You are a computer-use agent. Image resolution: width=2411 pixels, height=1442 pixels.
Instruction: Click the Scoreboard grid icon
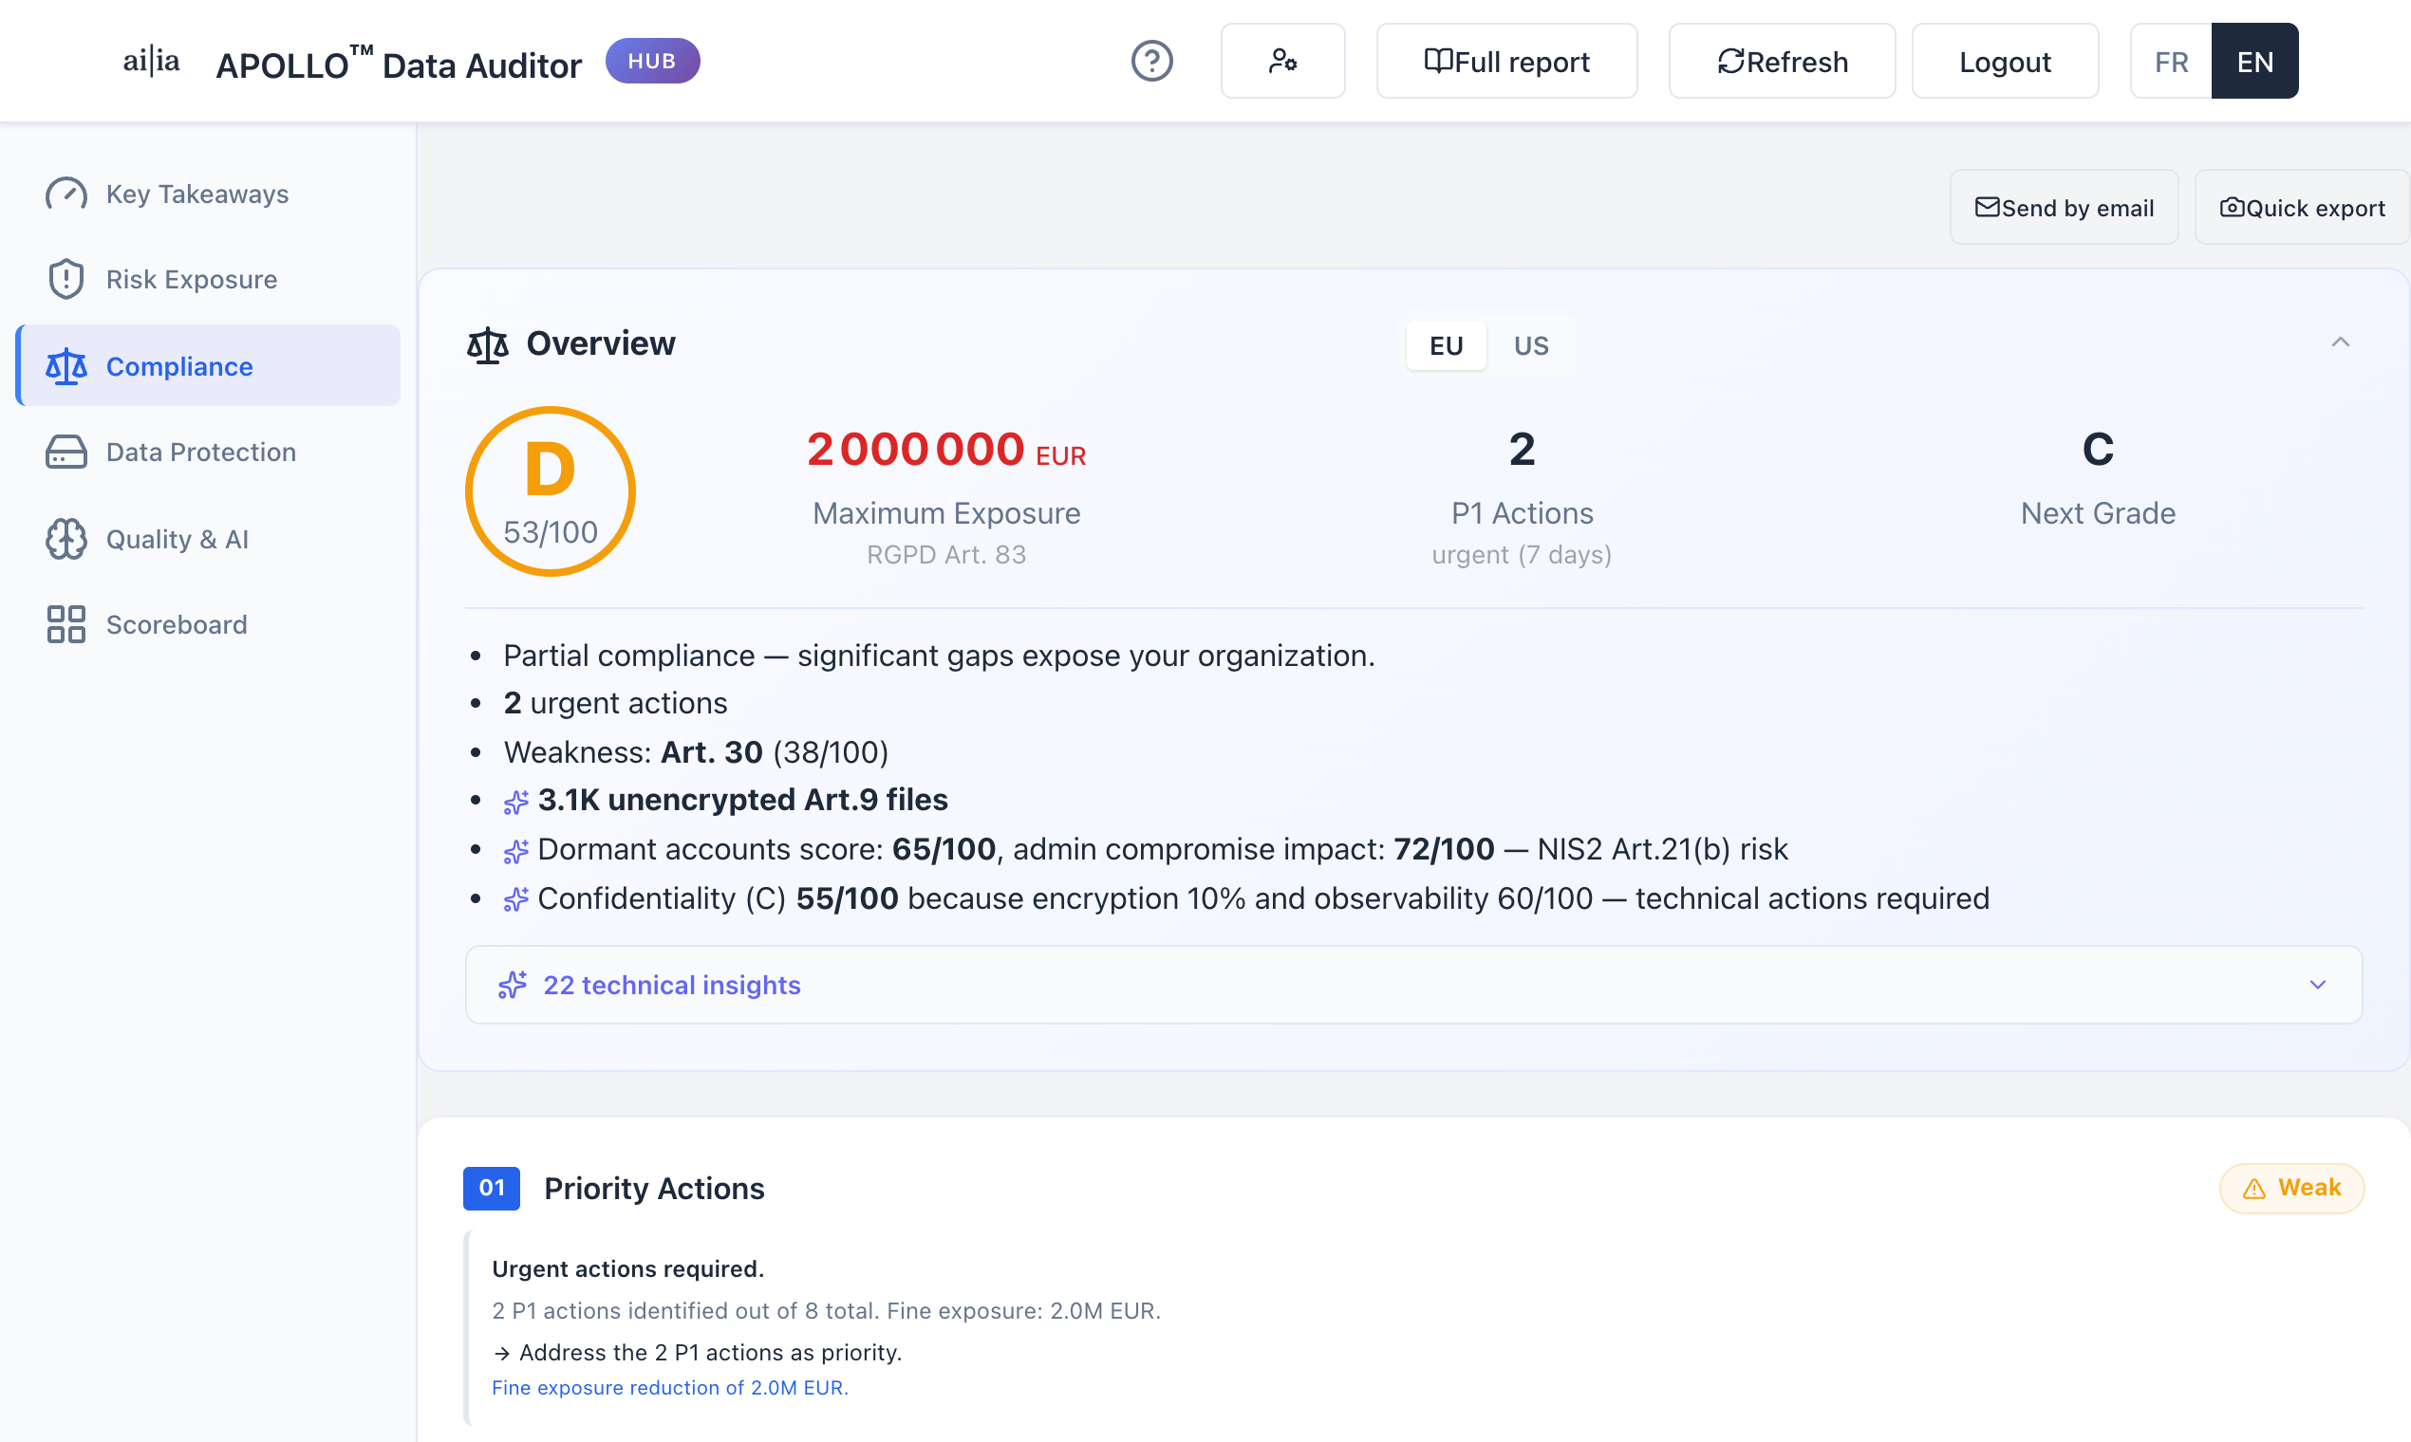[x=66, y=625]
